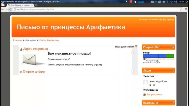Open keyboard layout ru indicator

point(154,2)
